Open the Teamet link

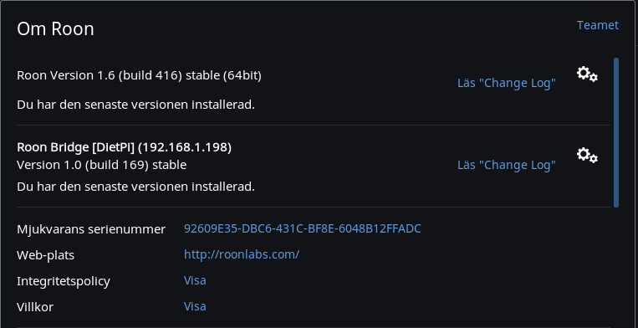[598, 25]
